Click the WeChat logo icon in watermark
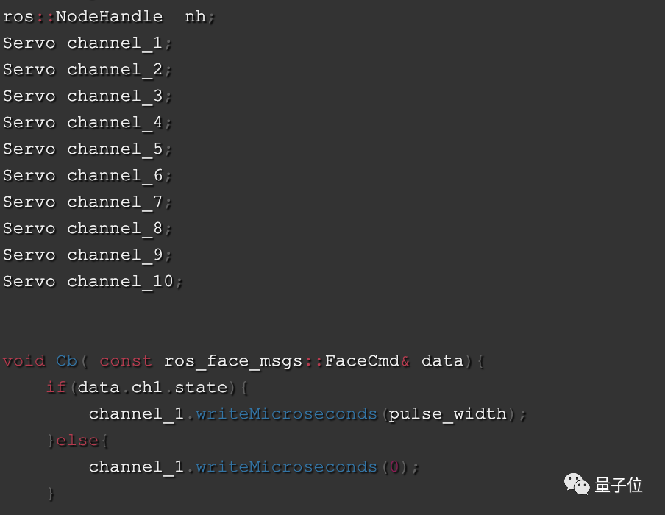665x515 pixels. tap(577, 484)
